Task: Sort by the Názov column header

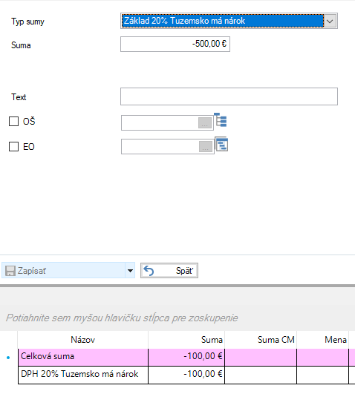Action: [x=82, y=340]
